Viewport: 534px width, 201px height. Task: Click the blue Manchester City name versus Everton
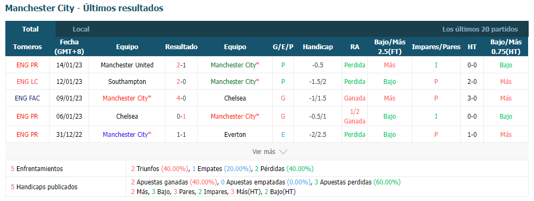pyautogui.click(x=127, y=135)
